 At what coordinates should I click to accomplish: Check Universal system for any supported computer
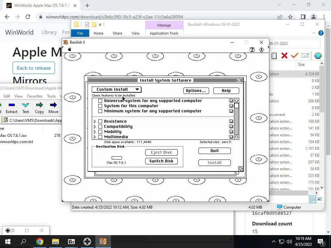point(100,101)
